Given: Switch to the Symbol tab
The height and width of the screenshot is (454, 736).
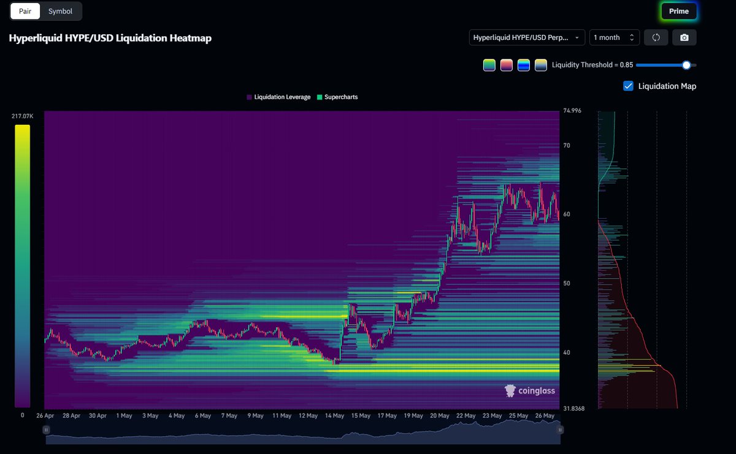Looking at the screenshot, I should click(x=60, y=11).
